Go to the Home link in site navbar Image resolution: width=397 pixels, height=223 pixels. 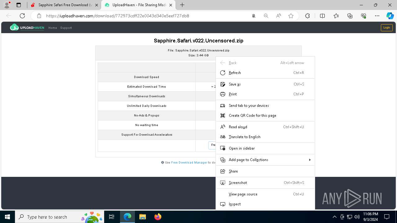point(53,28)
